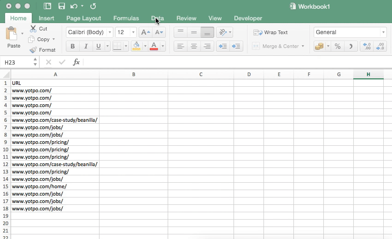Switch to the Formulas tab

coord(126,18)
